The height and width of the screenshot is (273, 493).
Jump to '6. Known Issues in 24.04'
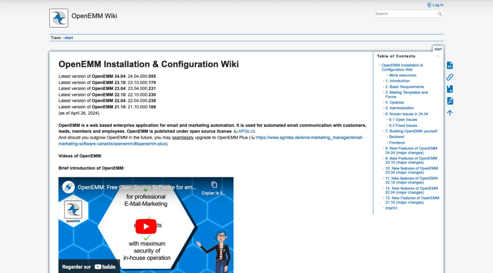point(407,114)
